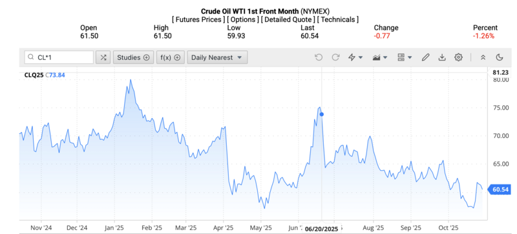
Task: Click the undo arrow icon
Action: [319, 57]
